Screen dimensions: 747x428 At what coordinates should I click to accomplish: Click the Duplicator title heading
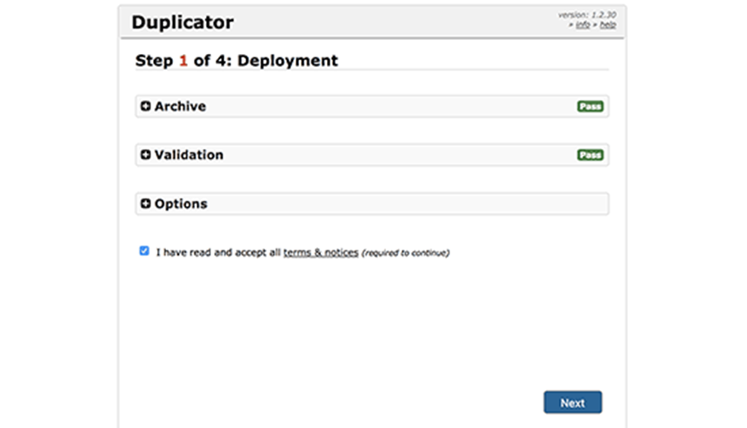pyautogui.click(x=183, y=23)
